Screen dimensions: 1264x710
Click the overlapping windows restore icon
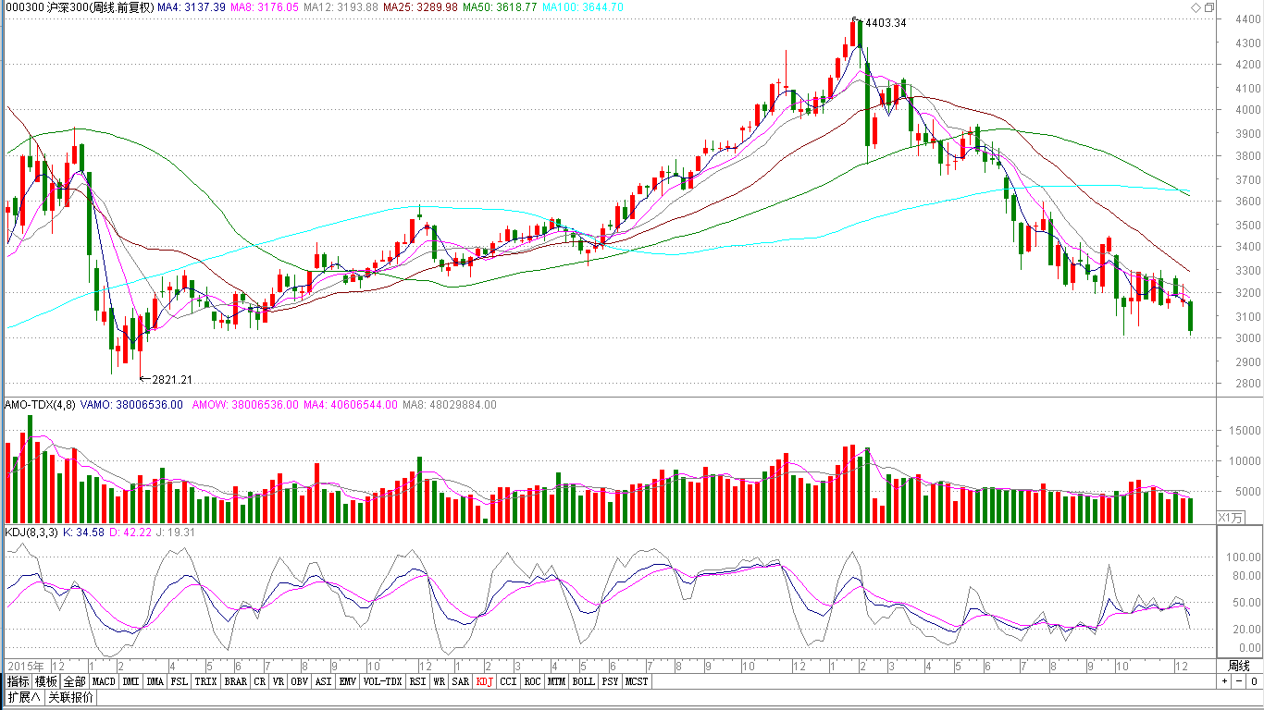point(1208,7)
